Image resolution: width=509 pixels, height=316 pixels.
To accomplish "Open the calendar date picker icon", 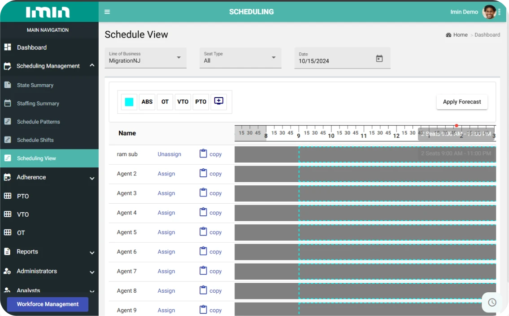I will (379, 59).
